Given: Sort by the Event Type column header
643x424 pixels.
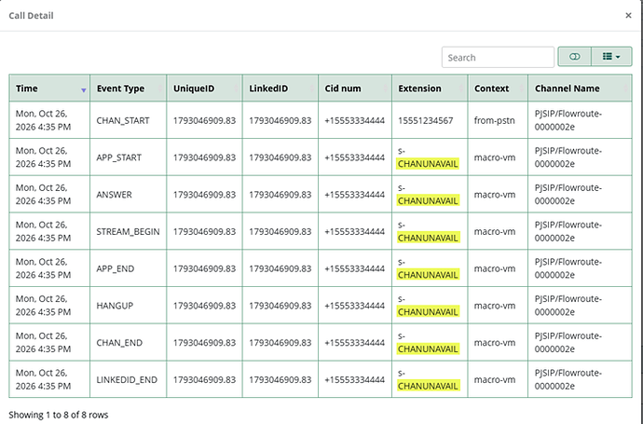Looking at the screenshot, I should pos(128,89).
